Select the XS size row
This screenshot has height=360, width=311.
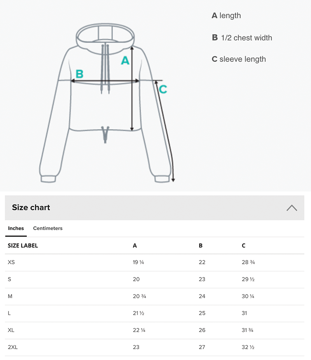(155, 262)
